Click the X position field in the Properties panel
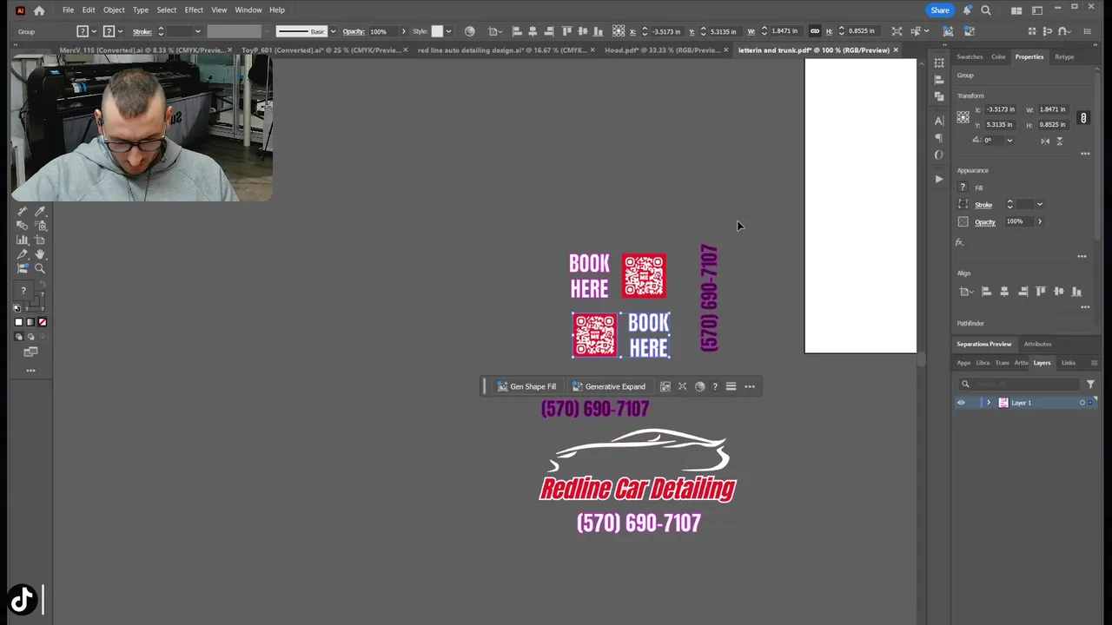The width and height of the screenshot is (1112, 625). click(1001, 109)
